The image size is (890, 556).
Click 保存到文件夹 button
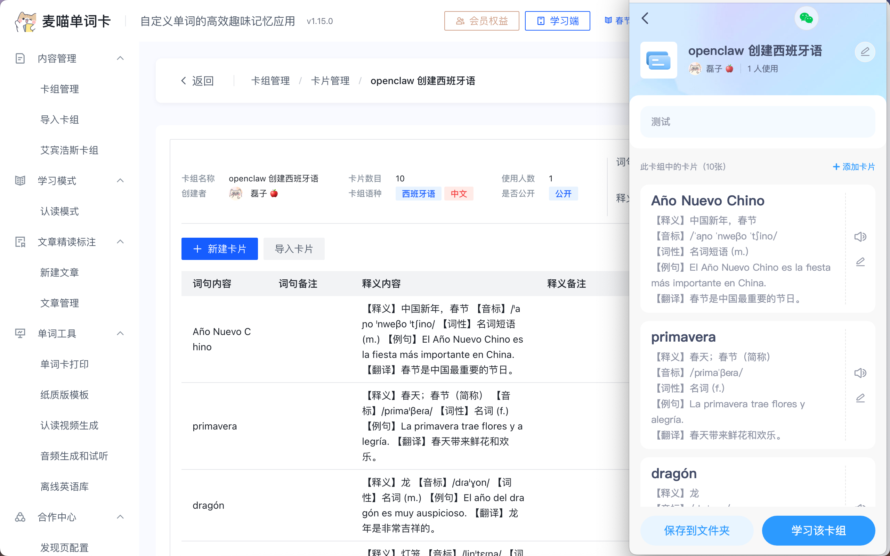click(x=697, y=530)
